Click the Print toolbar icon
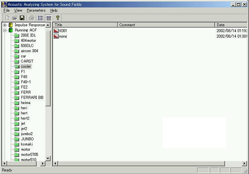Screen dimensions: 249x174 point(32,18)
